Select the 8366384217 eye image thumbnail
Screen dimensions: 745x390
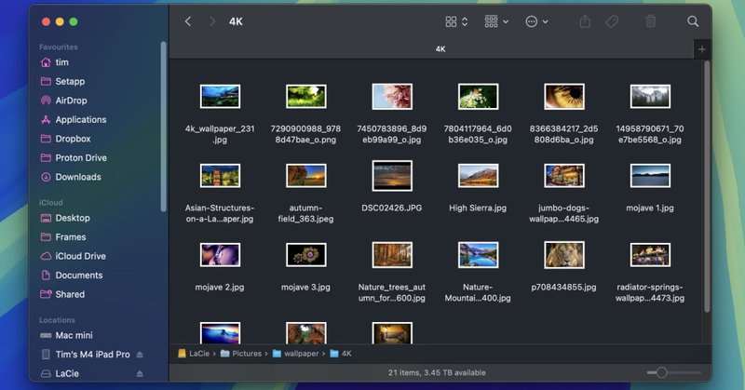(564, 97)
